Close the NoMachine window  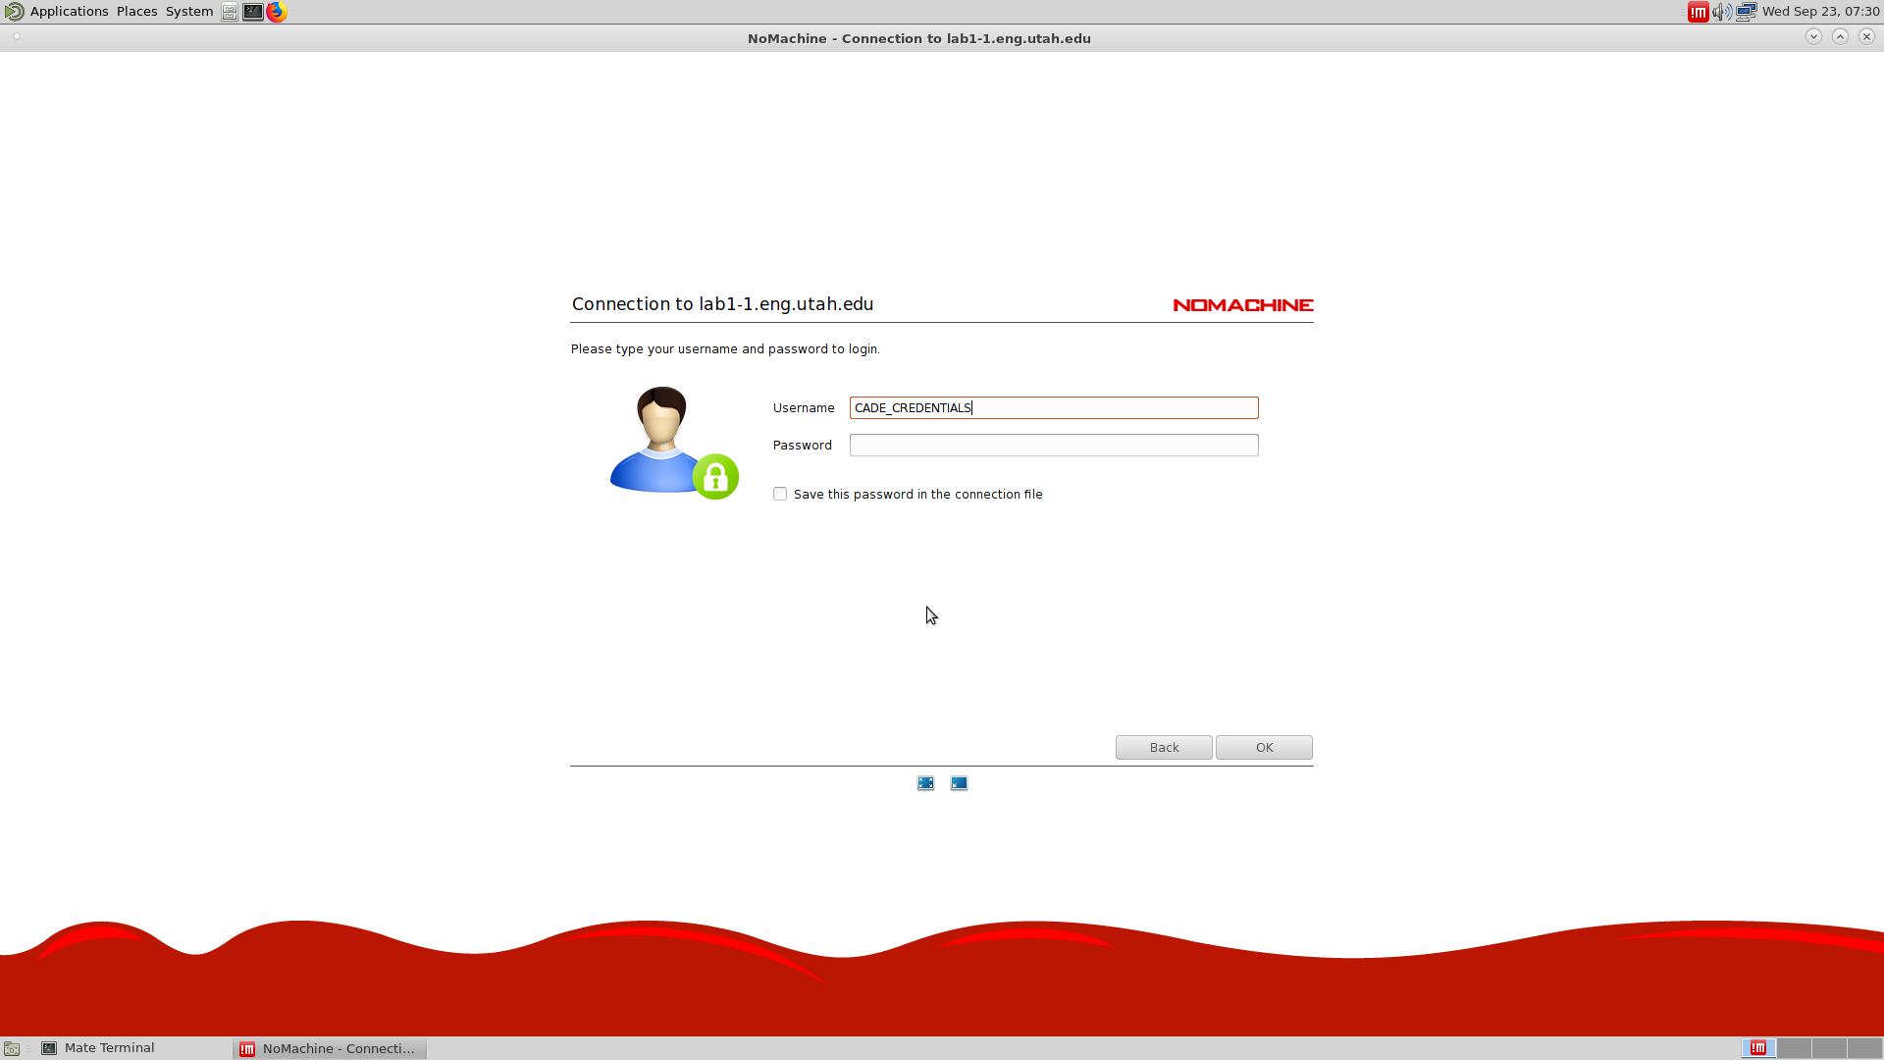coord(1866,36)
